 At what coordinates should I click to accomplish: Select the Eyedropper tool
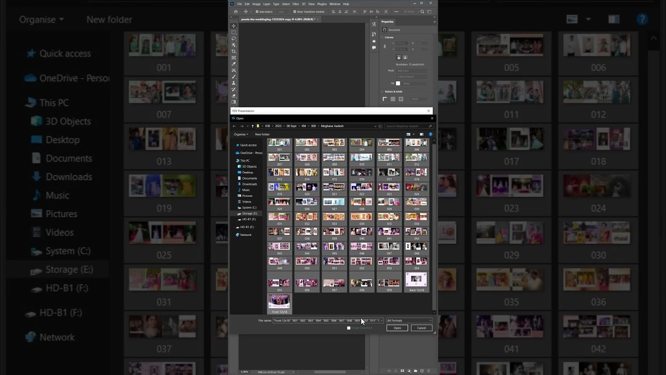click(234, 64)
